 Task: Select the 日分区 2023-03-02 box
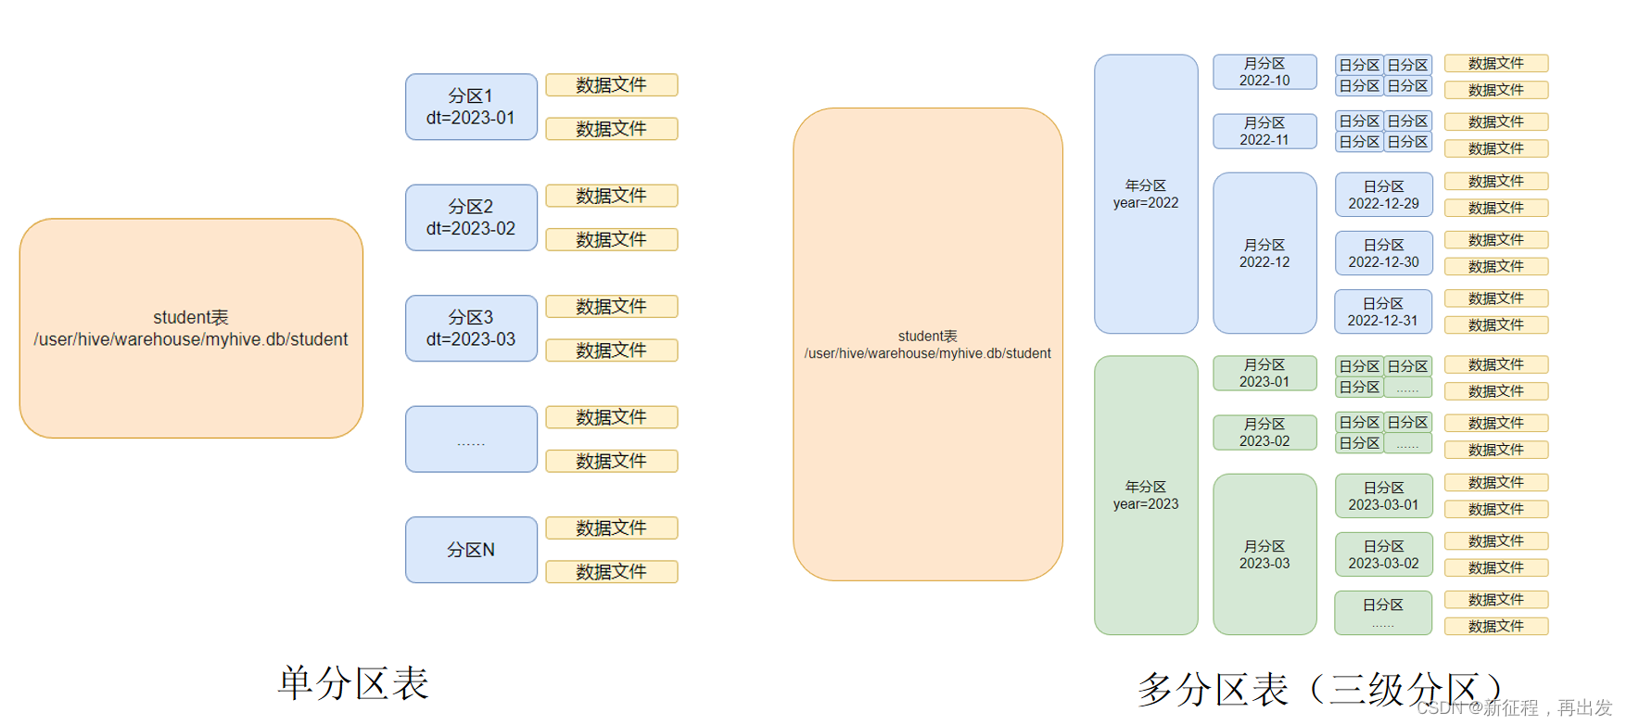(1383, 554)
